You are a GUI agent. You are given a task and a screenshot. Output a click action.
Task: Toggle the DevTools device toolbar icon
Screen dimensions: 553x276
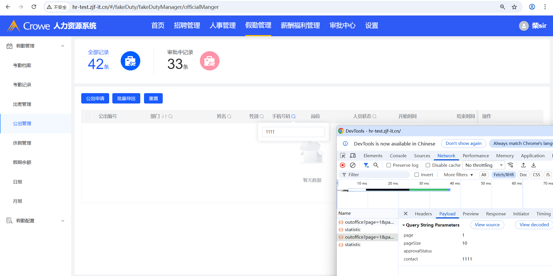coord(353,156)
